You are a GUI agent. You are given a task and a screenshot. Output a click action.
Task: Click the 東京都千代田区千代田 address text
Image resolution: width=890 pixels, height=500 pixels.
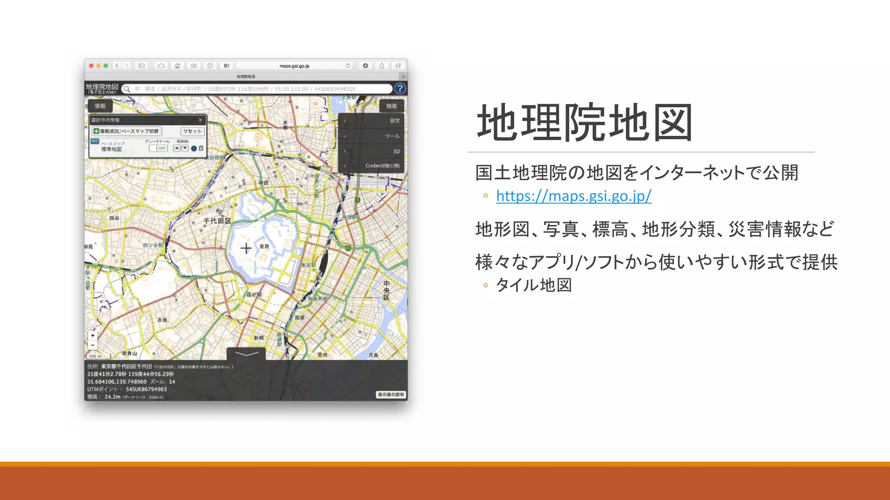click(126, 366)
